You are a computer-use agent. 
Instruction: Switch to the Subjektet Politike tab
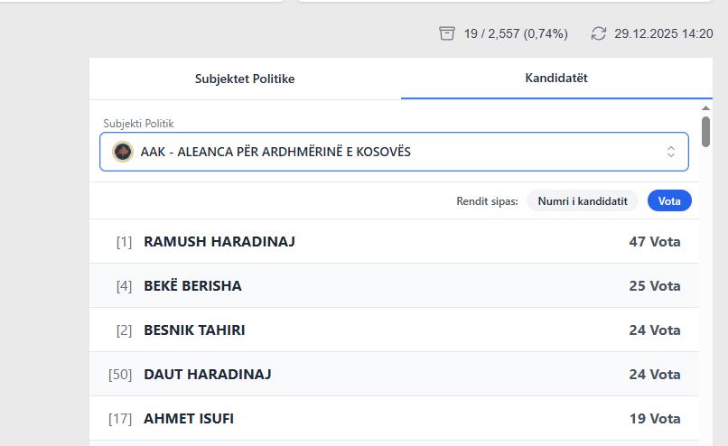point(245,79)
